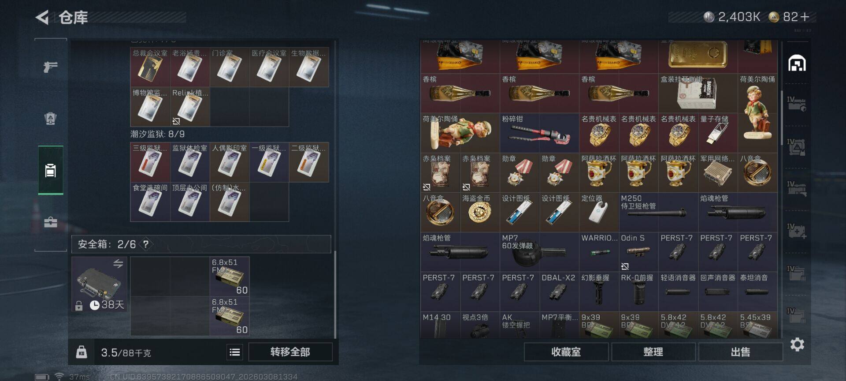Expand the IV storage slot with plus
This screenshot has height=381, width=846.
[797, 231]
